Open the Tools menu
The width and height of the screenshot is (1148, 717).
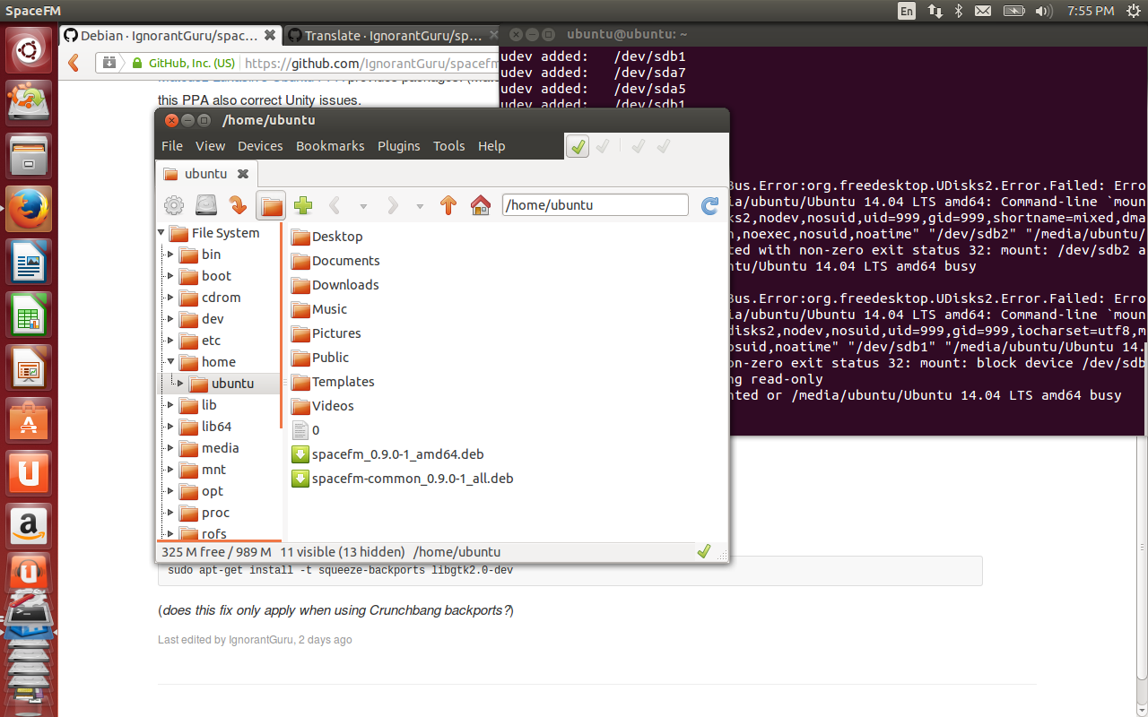pyautogui.click(x=449, y=146)
